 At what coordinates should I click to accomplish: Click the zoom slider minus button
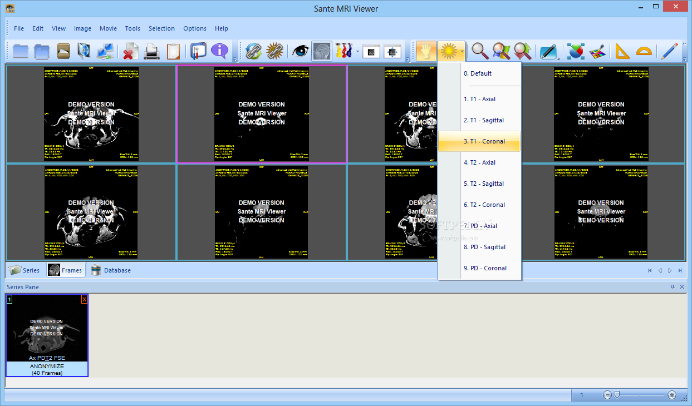click(x=607, y=395)
